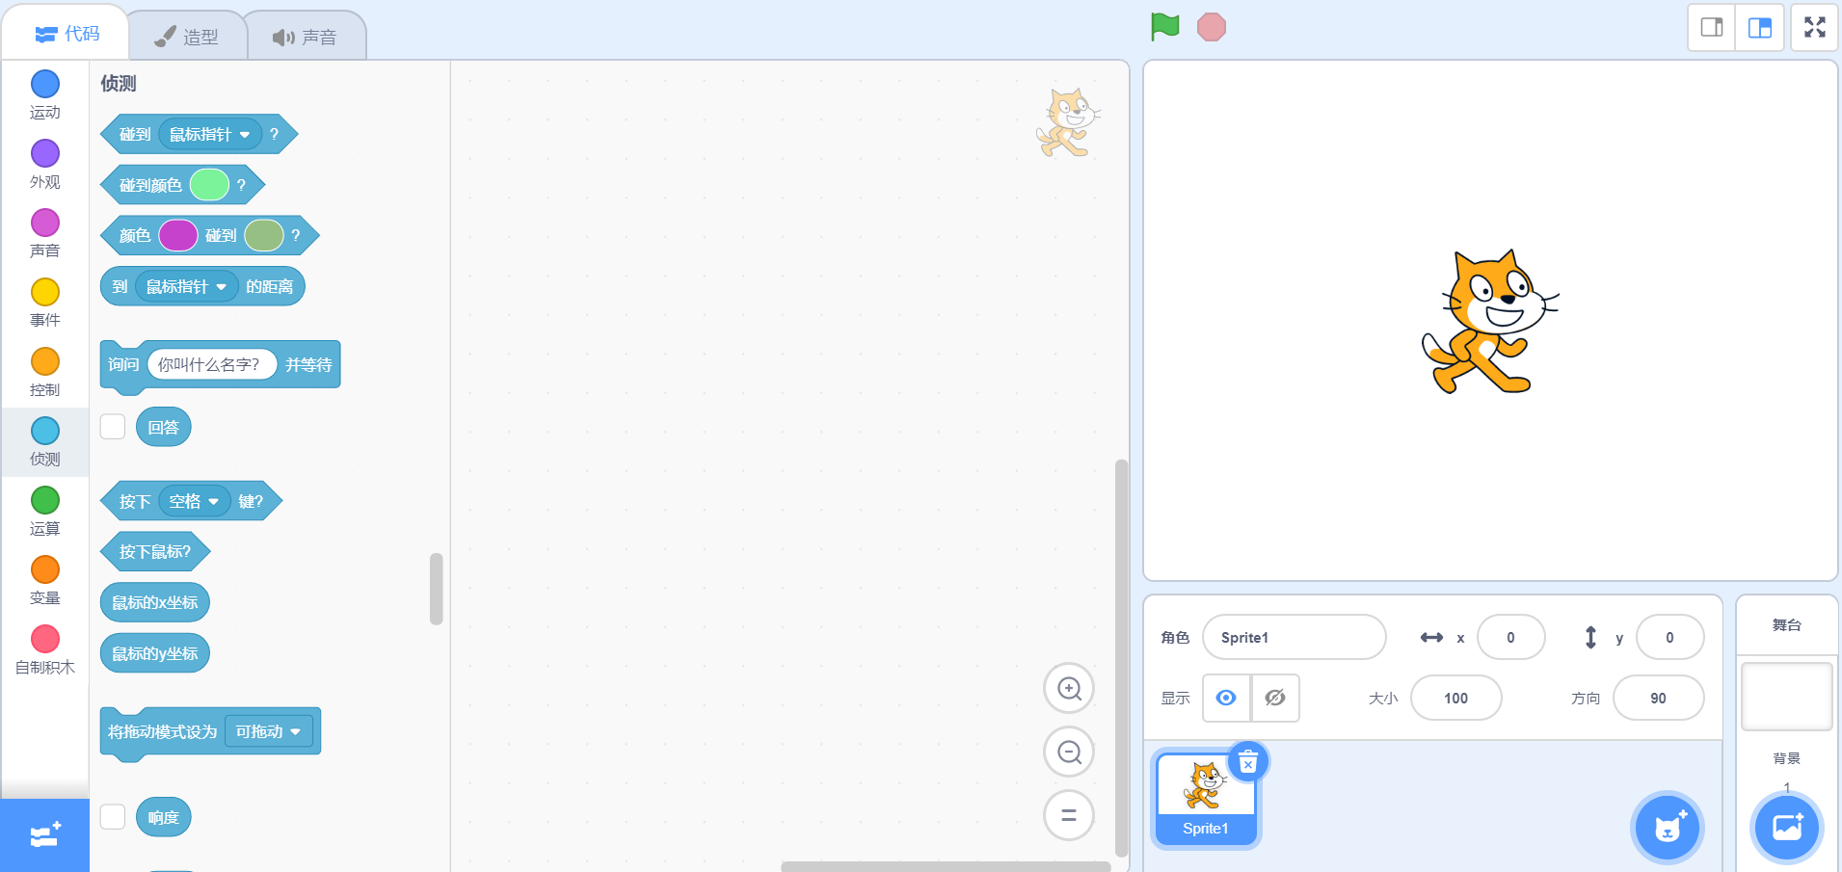Click the block palette vertical scrollbar
The height and width of the screenshot is (872, 1842).
(437, 589)
